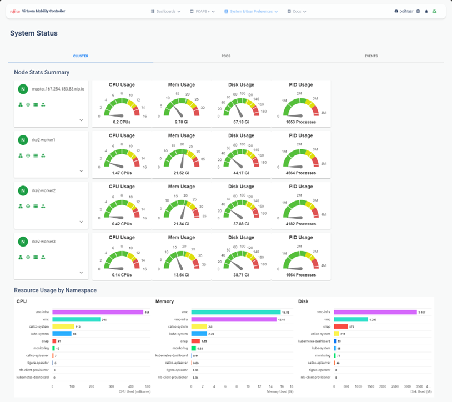
Task: Click the circular info icon on rke2-worker2 card
Action: pos(28,206)
